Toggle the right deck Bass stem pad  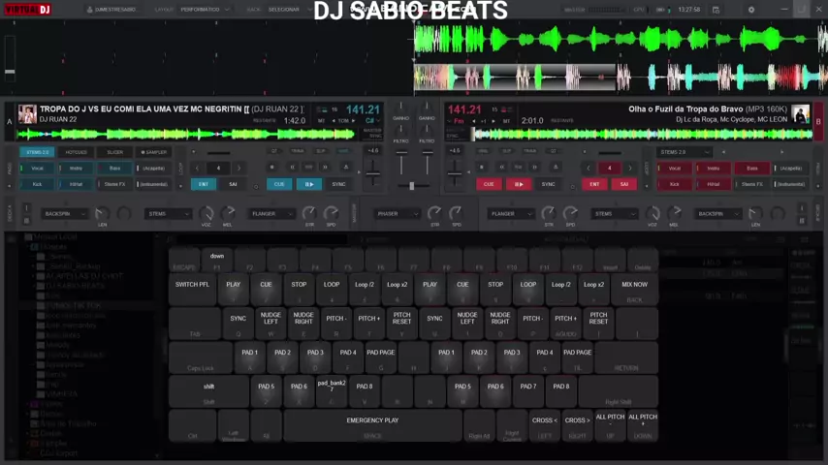coord(752,169)
